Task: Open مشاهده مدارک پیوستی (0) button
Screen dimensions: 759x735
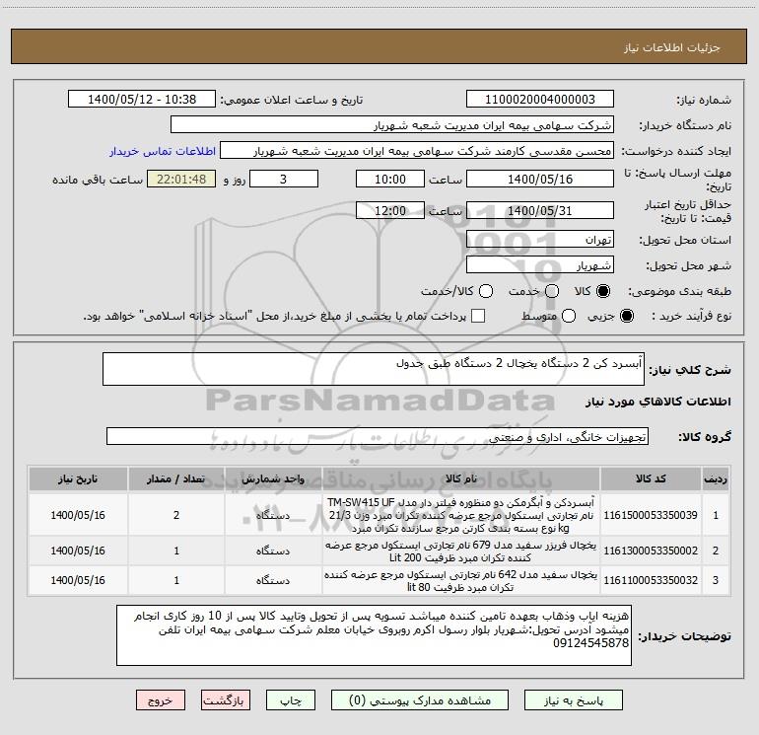Action: [x=420, y=700]
